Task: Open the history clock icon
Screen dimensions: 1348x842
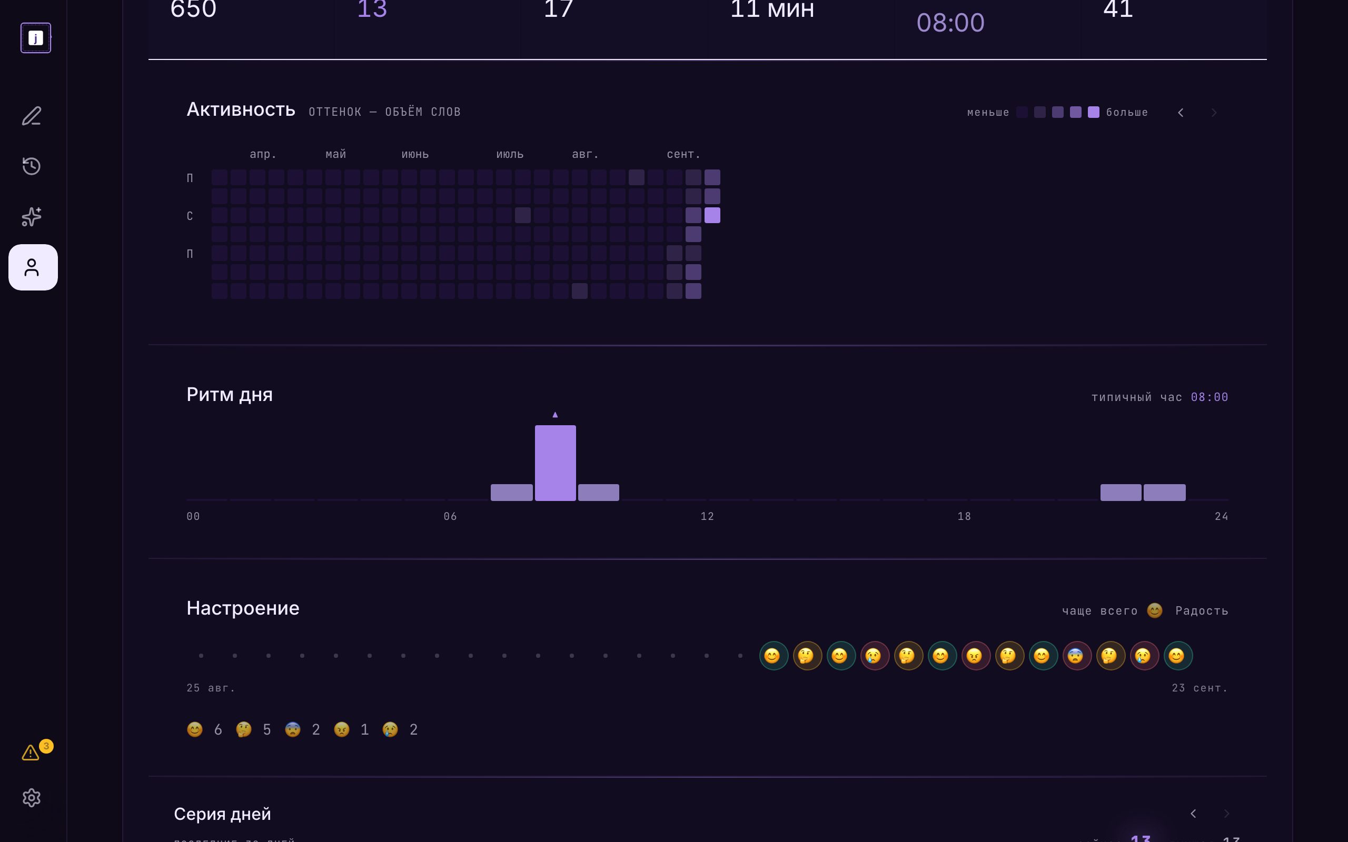Action: 32,166
